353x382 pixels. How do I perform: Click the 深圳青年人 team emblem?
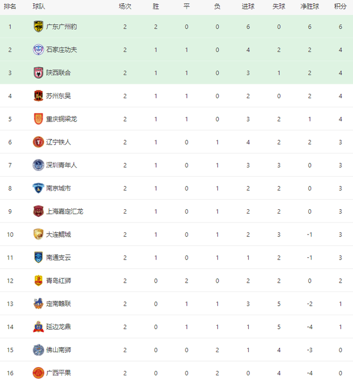click(38, 165)
